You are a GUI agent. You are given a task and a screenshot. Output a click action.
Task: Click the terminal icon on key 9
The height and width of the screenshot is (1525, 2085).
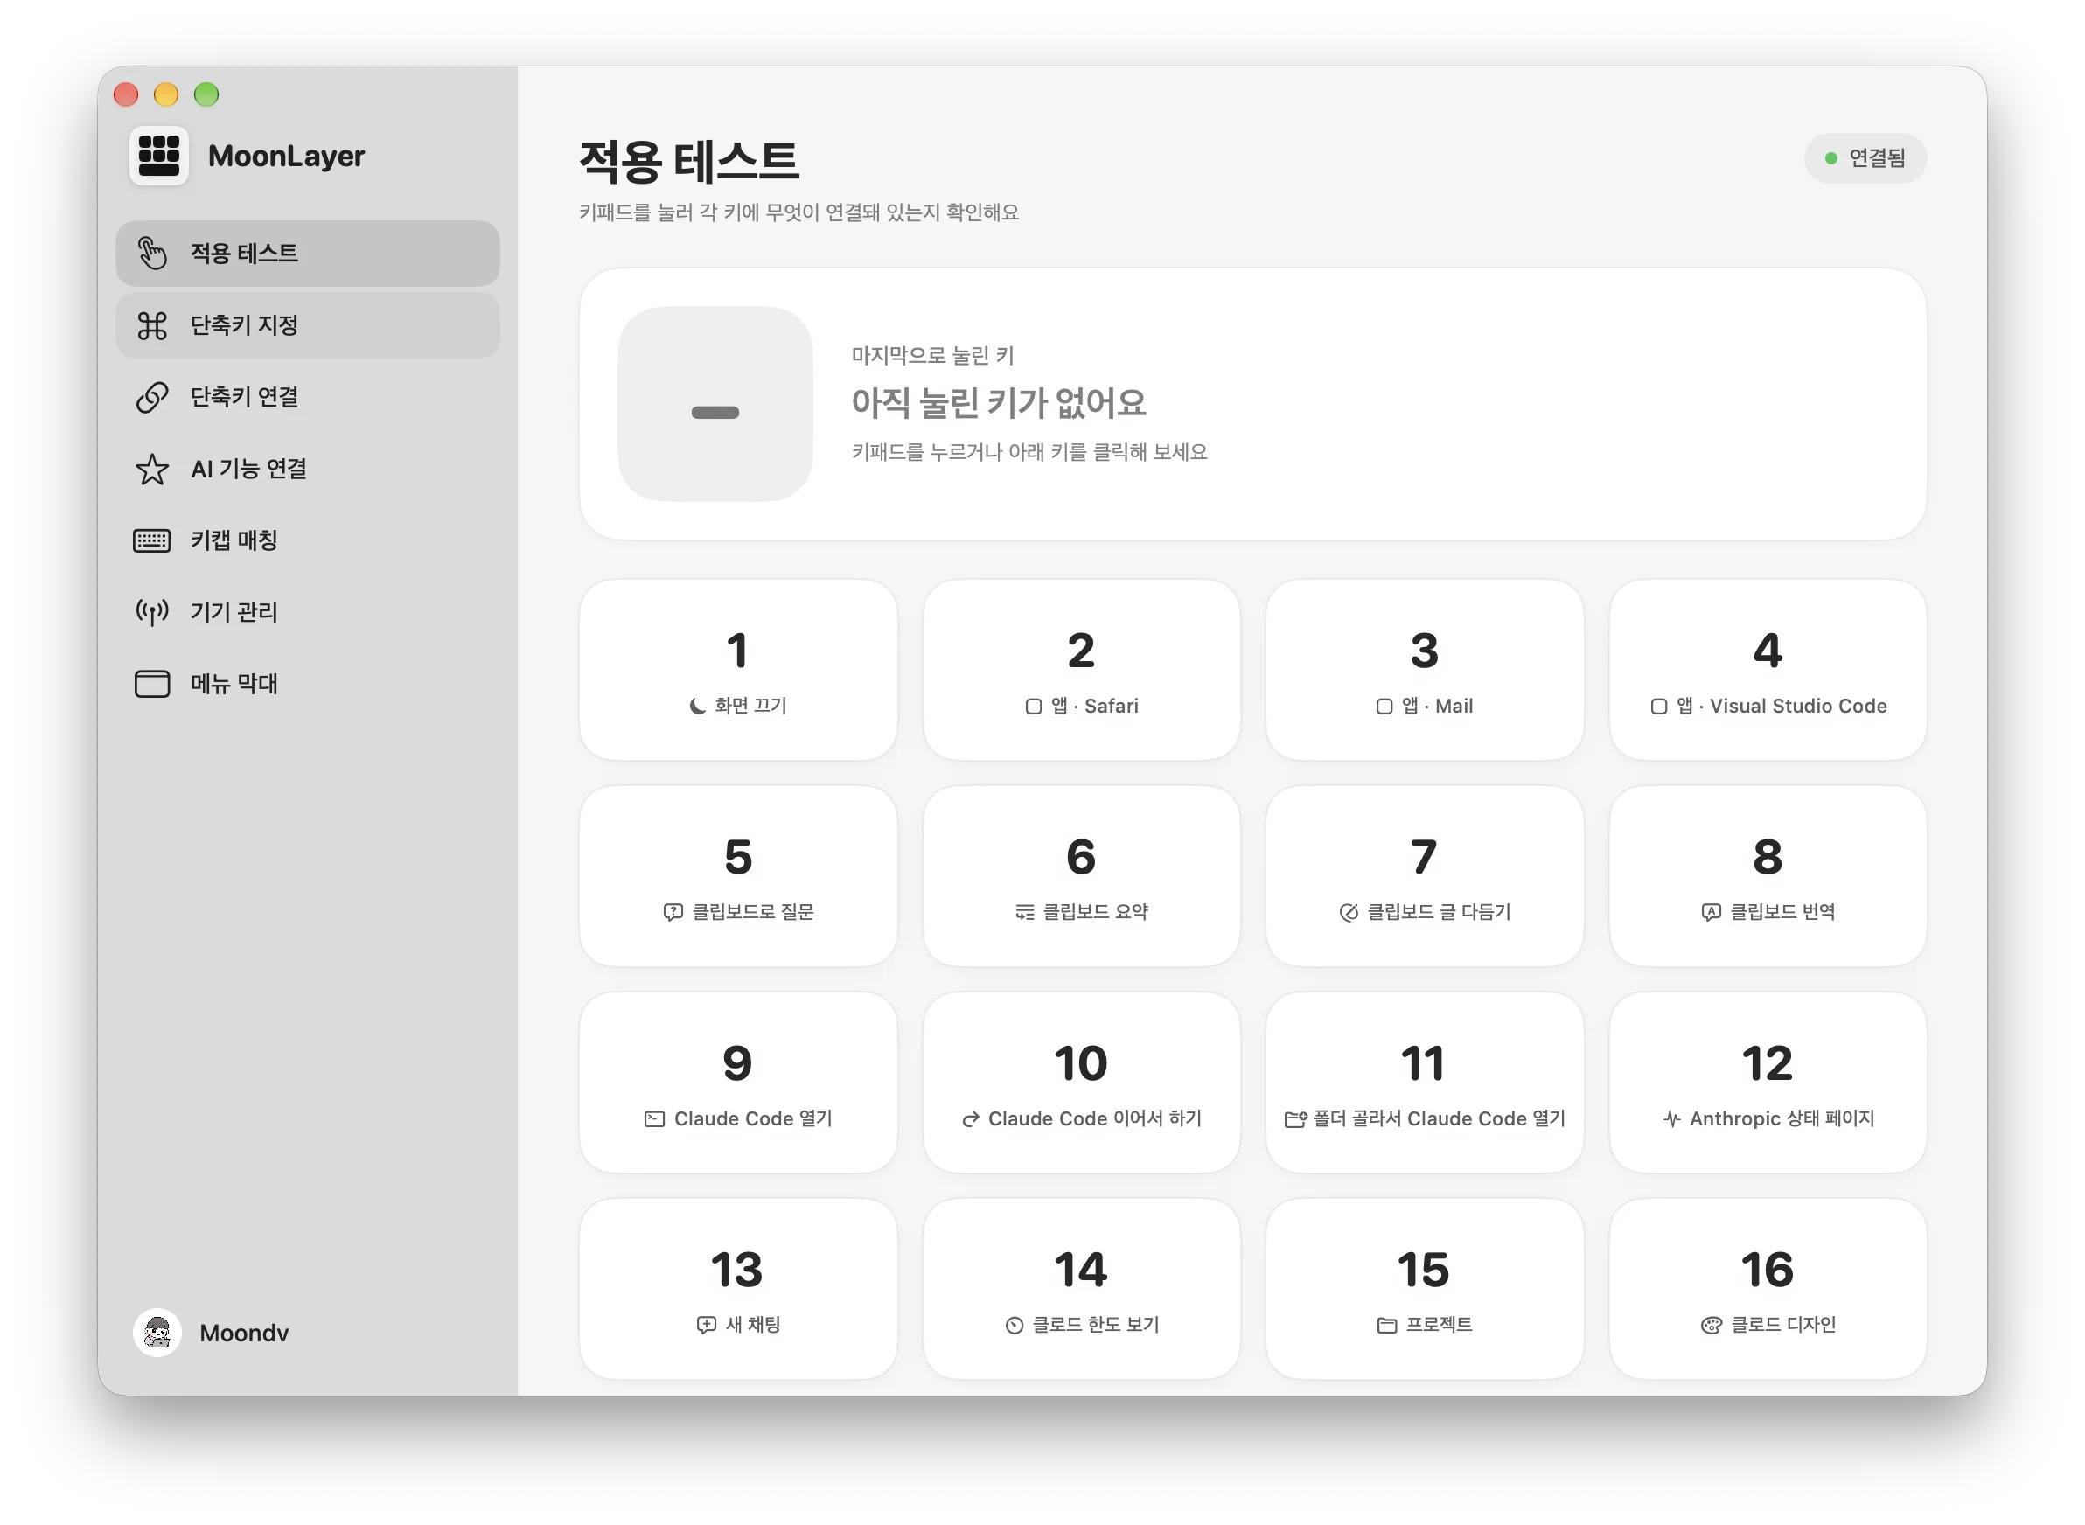pos(655,1118)
